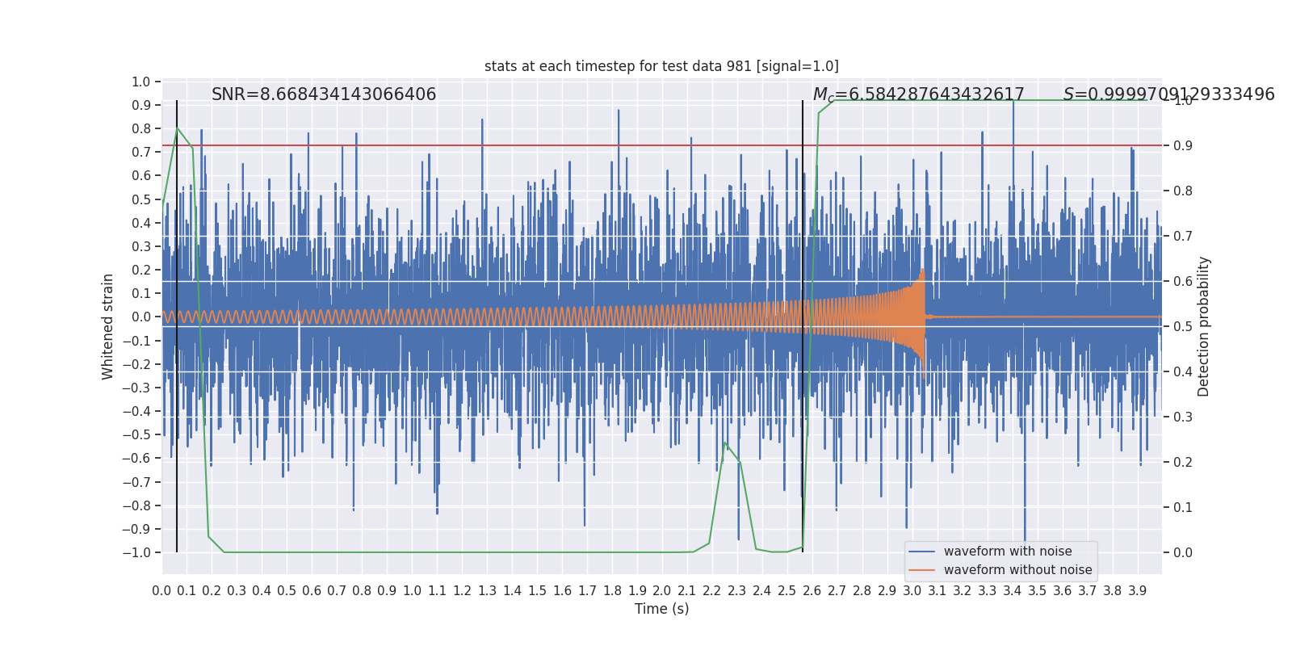1292x646 pixels.
Task: Click Whitened strain tick label −1.0
Action: [136, 552]
